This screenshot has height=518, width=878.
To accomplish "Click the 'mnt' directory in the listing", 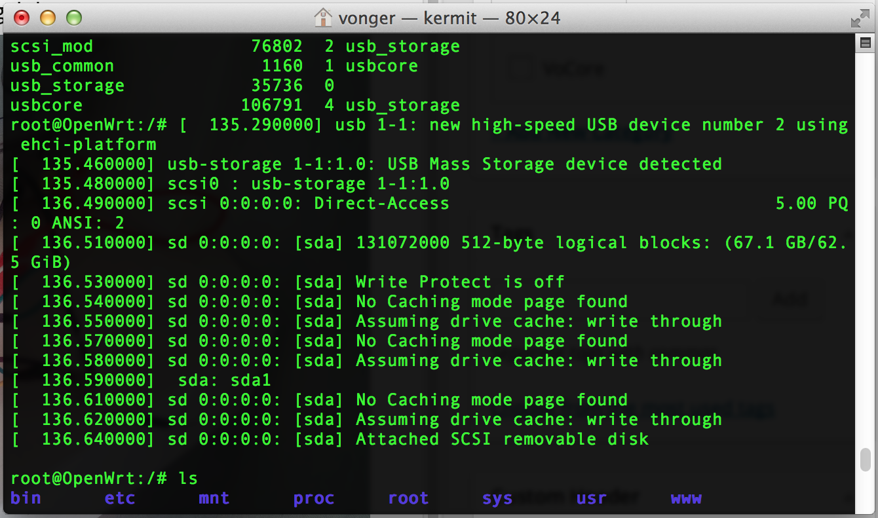I will 214,498.
